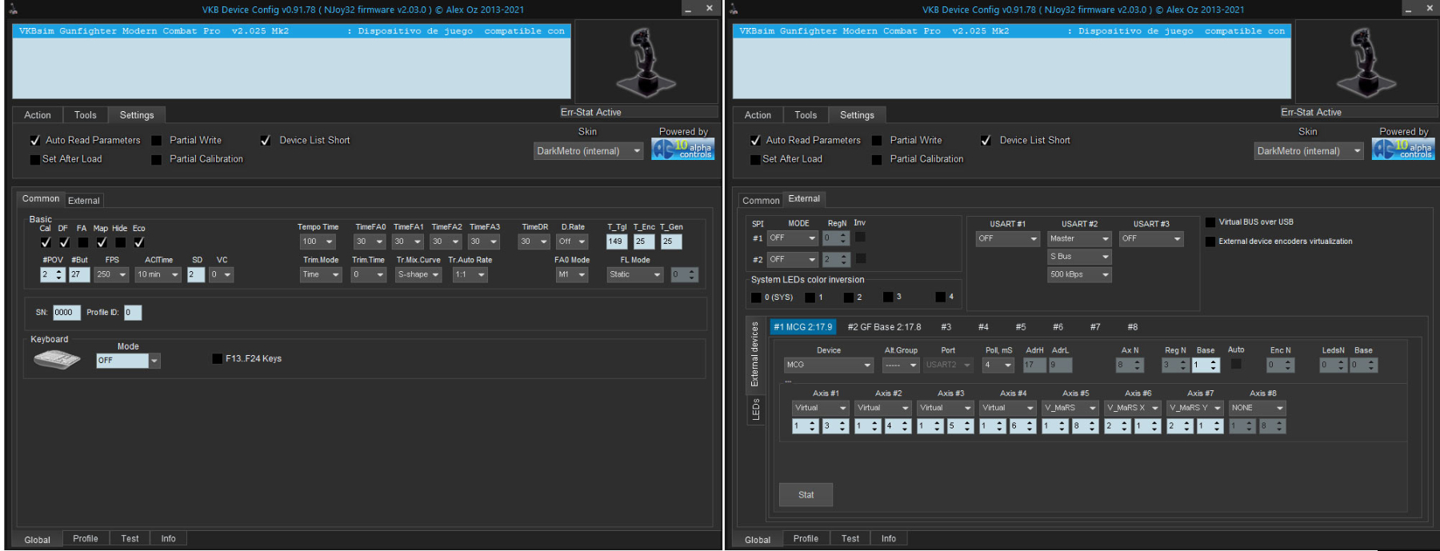Open the Info tab in left window
This screenshot has height=551, width=1440.
pyautogui.click(x=168, y=538)
